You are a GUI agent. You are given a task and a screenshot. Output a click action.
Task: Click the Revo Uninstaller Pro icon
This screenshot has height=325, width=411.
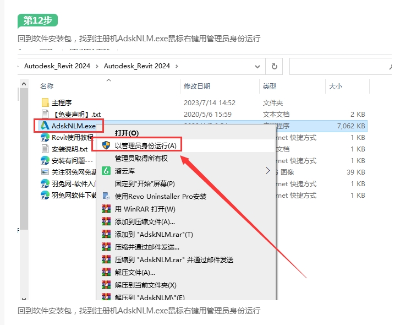(106, 196)
